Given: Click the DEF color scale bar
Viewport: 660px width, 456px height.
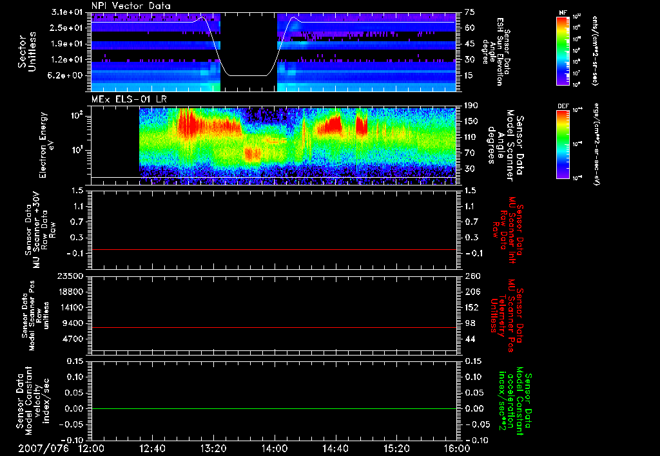Looking at the screenshot, I should click(x=563, y=144).
